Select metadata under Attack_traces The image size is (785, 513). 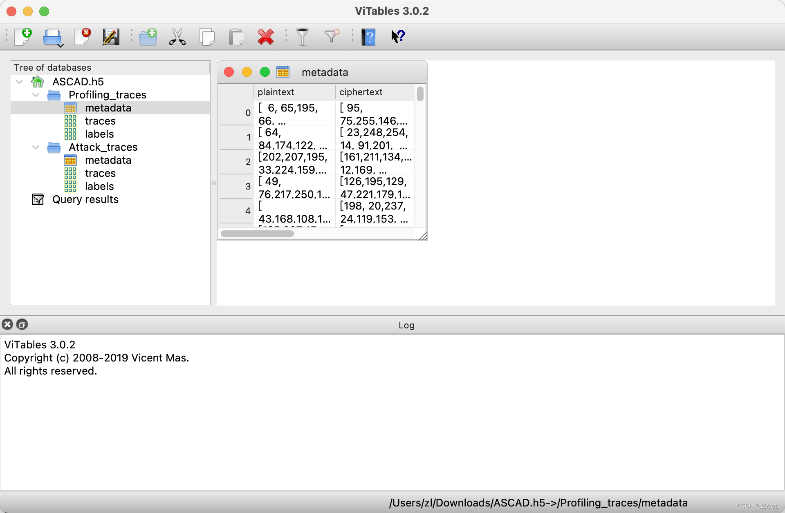pyautogui.click(x=108, y=160)
